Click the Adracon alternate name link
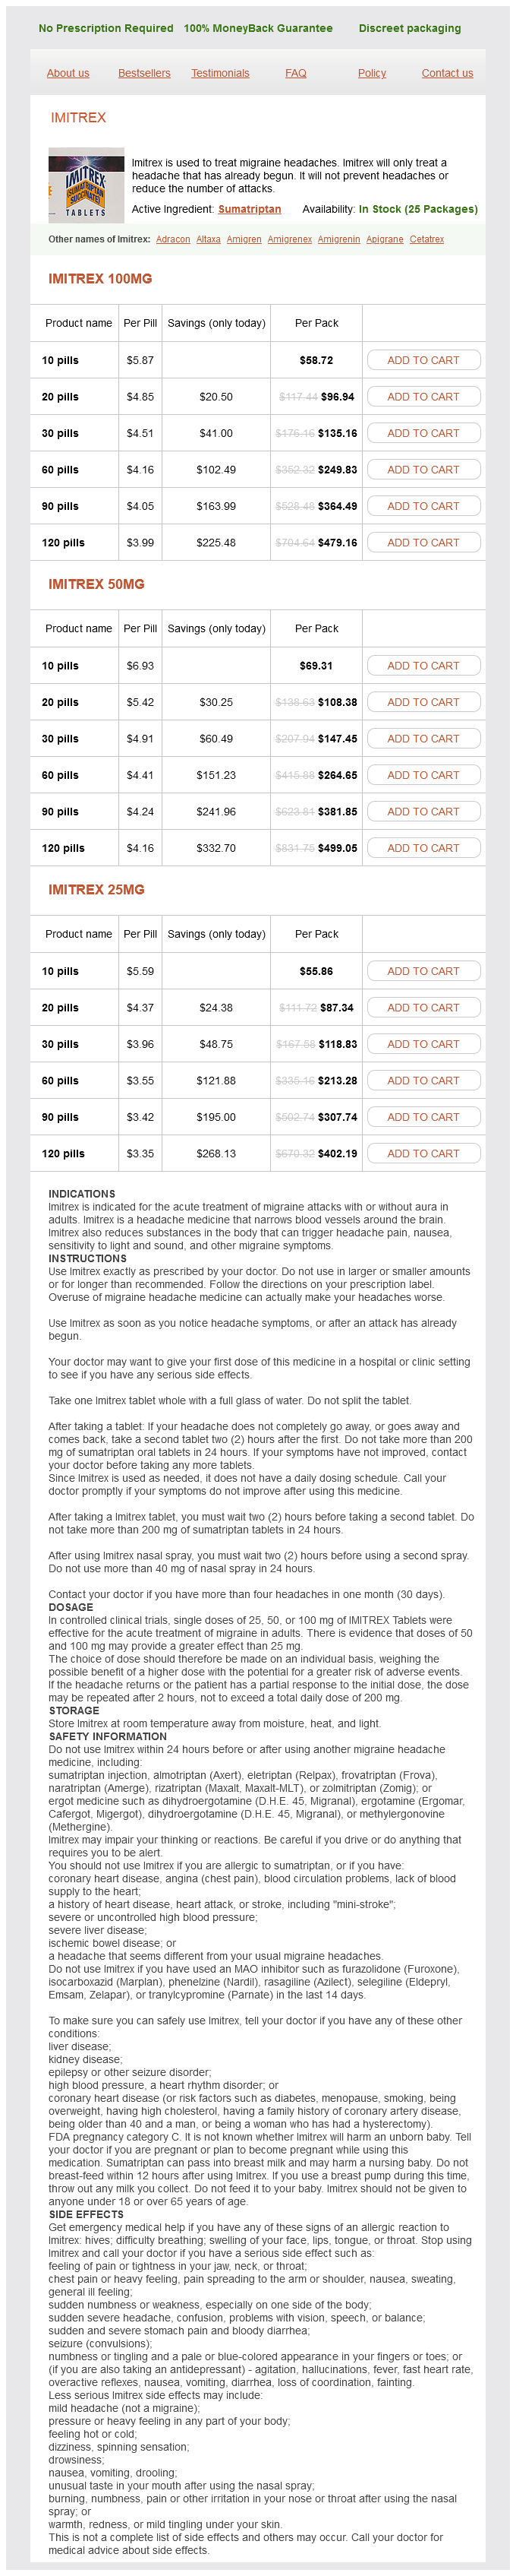The width and height of the screenshot is (516, 2576). pos(173,239)
